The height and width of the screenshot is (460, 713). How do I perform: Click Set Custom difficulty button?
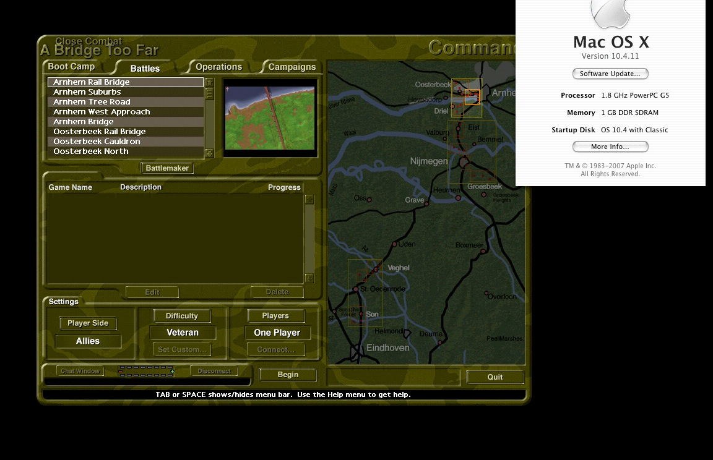coord(182,350)
